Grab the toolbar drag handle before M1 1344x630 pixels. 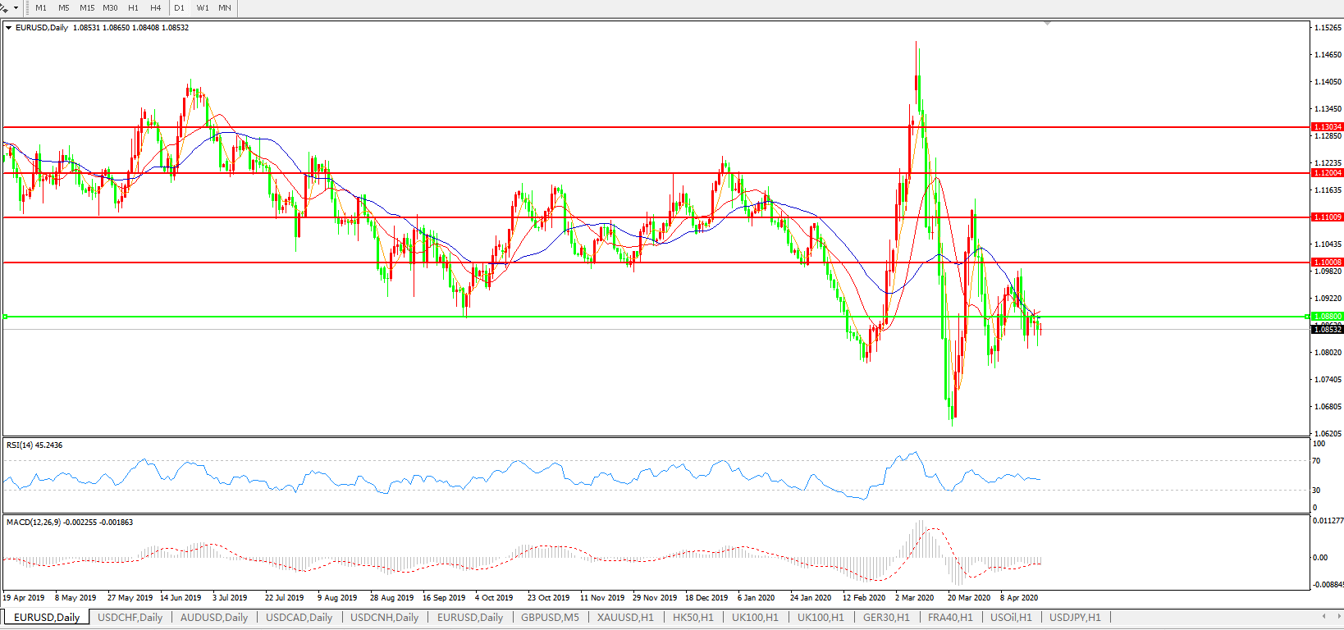(x=27, y=8)
